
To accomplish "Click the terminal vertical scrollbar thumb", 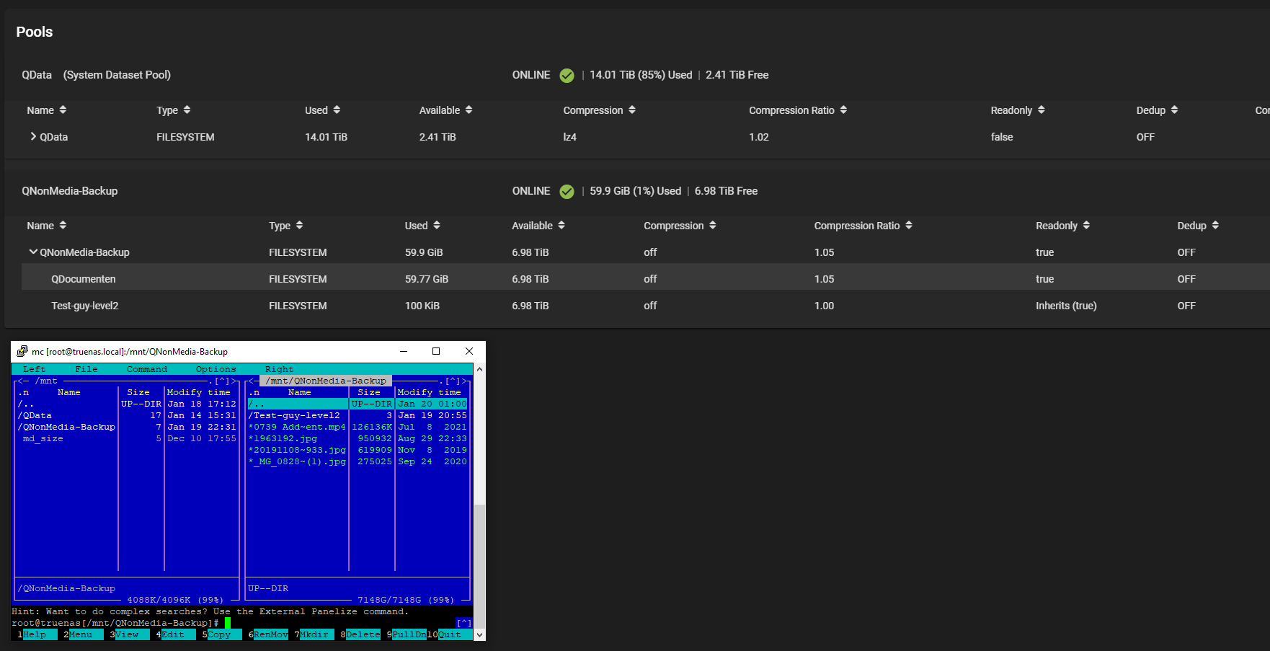I will click(x=479, y=567).
